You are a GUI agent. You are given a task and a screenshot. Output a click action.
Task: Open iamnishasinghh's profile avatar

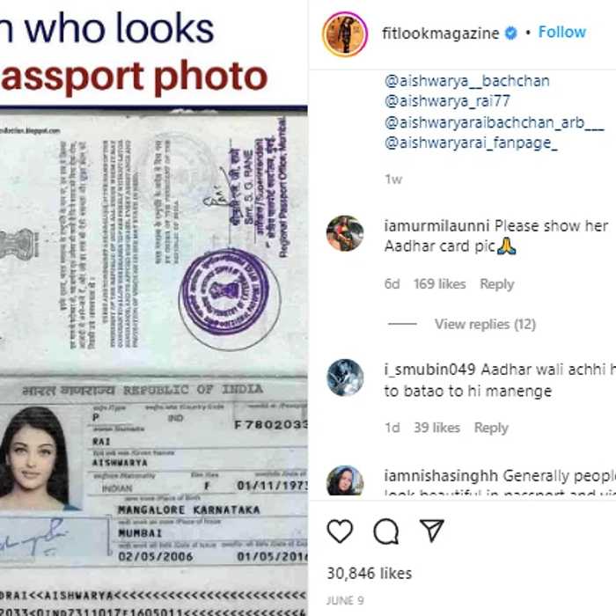(345, 480)
